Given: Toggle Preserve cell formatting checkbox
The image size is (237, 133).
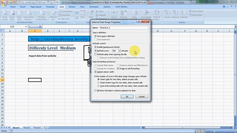Looking at the screenshot, I should coord(118,69).
